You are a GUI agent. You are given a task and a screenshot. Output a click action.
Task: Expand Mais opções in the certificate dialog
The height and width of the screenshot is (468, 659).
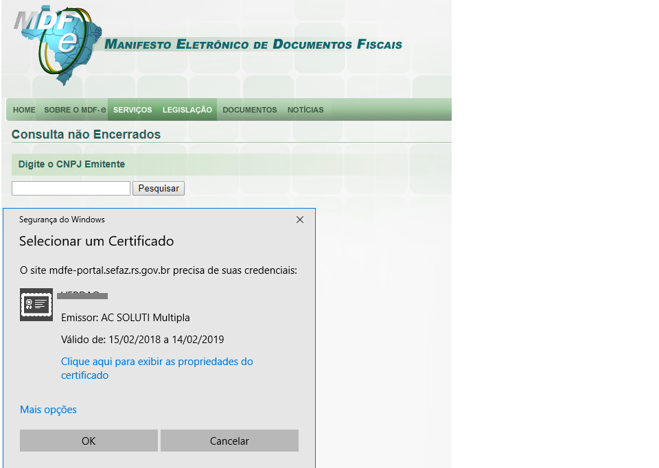(x=48, y=410)
